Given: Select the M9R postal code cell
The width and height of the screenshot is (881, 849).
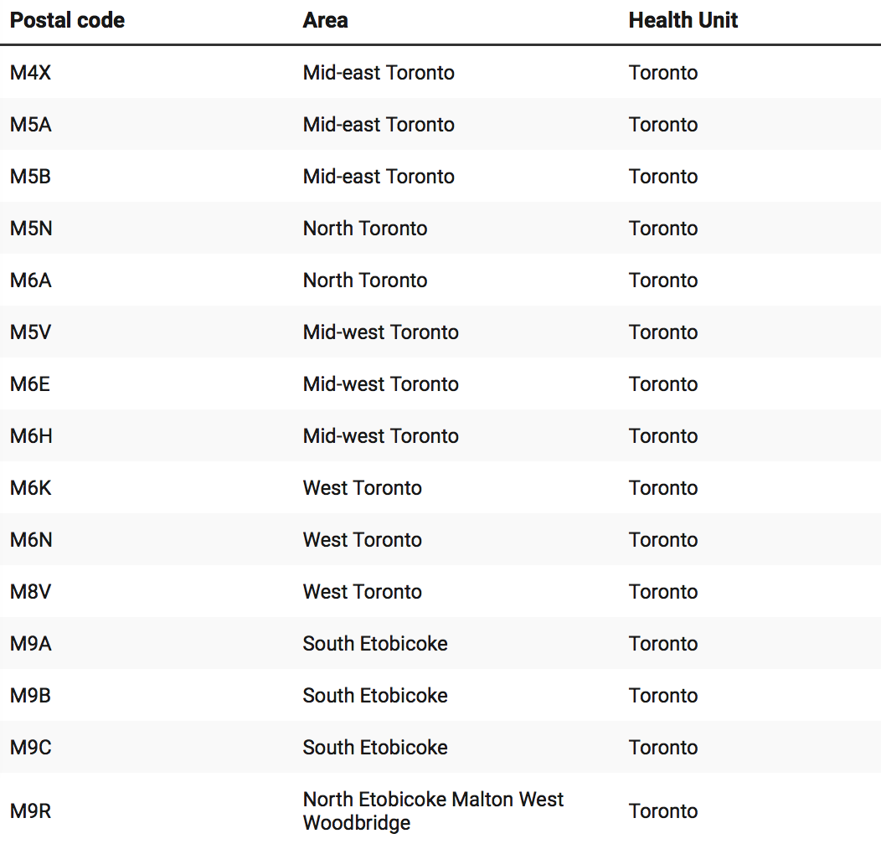Looking at the screenshot, I should (x=31, y=811).
